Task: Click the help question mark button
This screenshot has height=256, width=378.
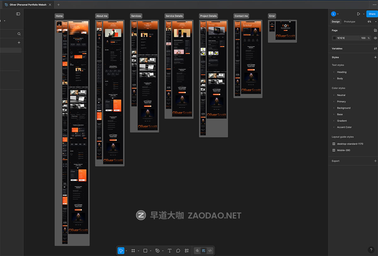Action: click(x=371, y=250)
